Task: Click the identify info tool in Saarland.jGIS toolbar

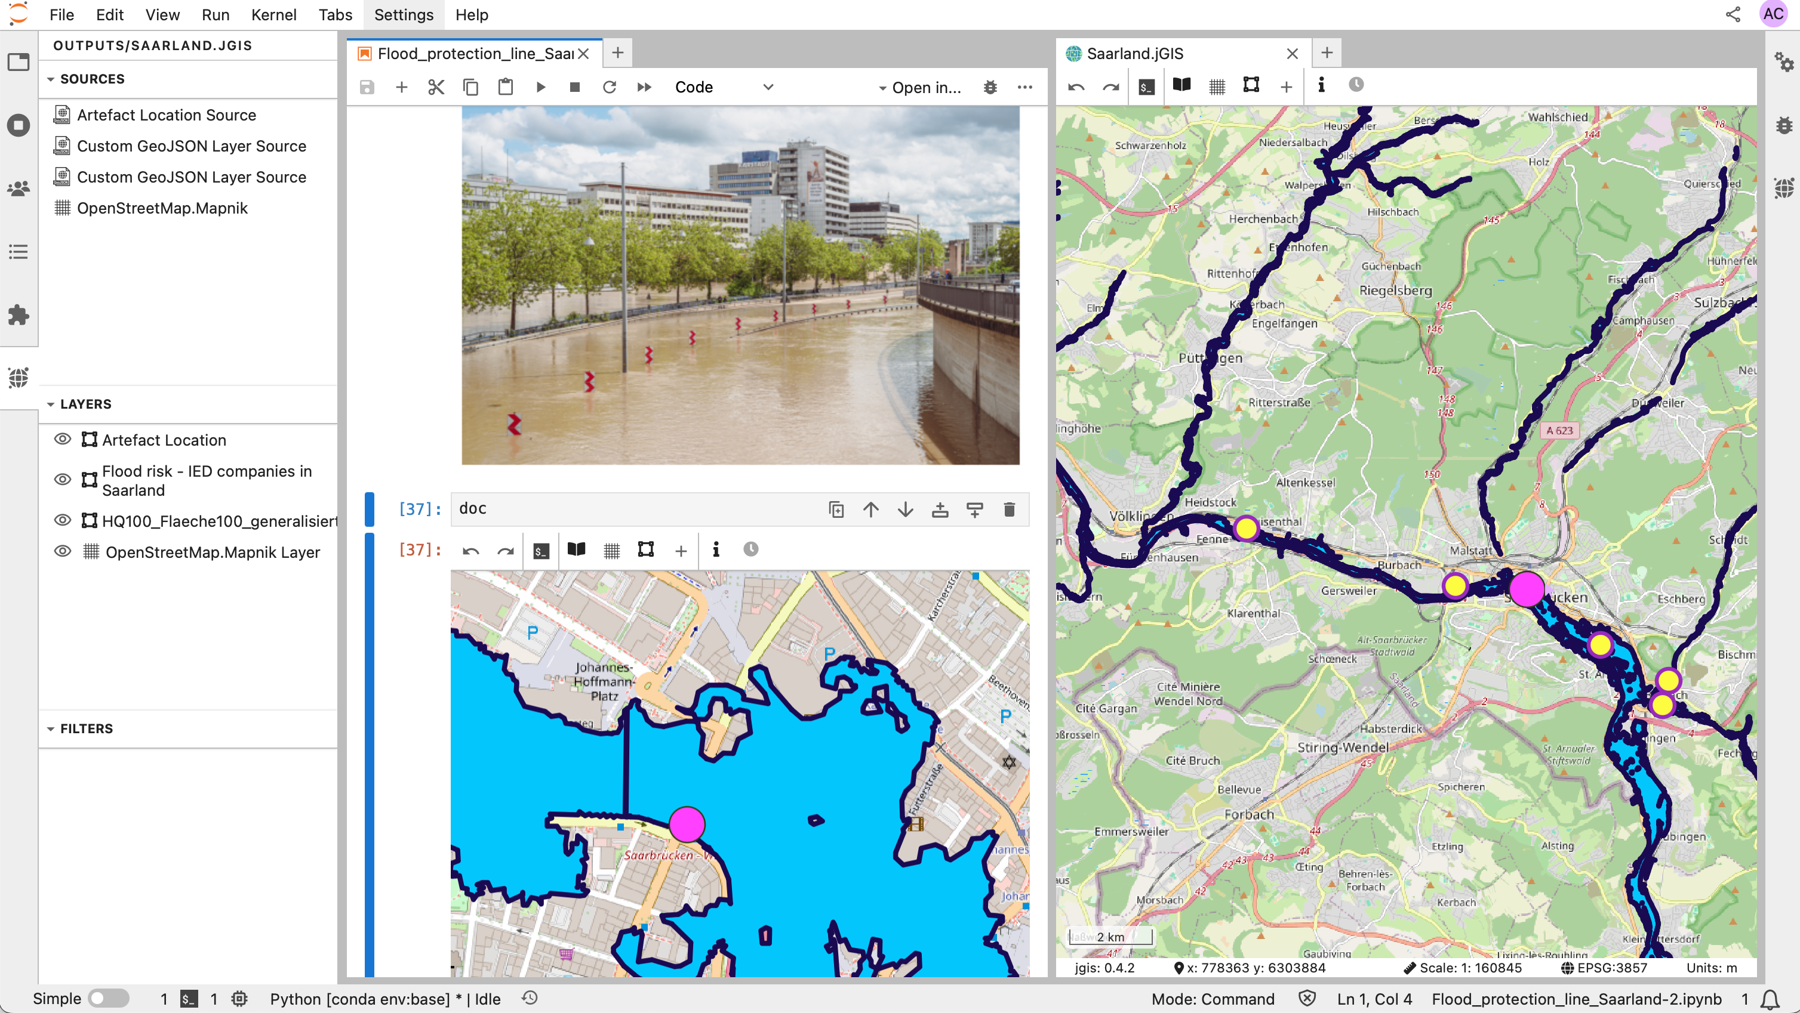Action: 1321,86
